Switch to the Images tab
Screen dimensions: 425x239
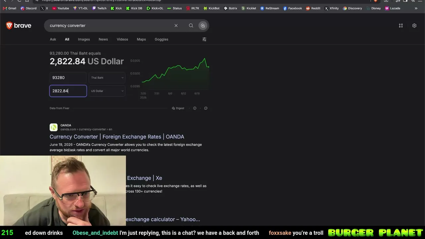84,39
